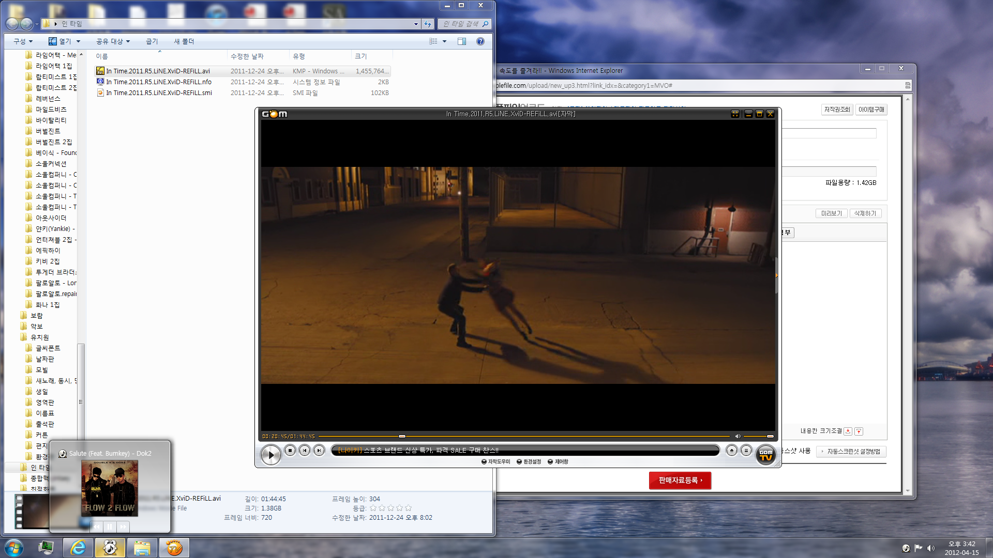Sort by 유형 type column header
This screenshot has width=993, height=558.
[x=320, y=56]
